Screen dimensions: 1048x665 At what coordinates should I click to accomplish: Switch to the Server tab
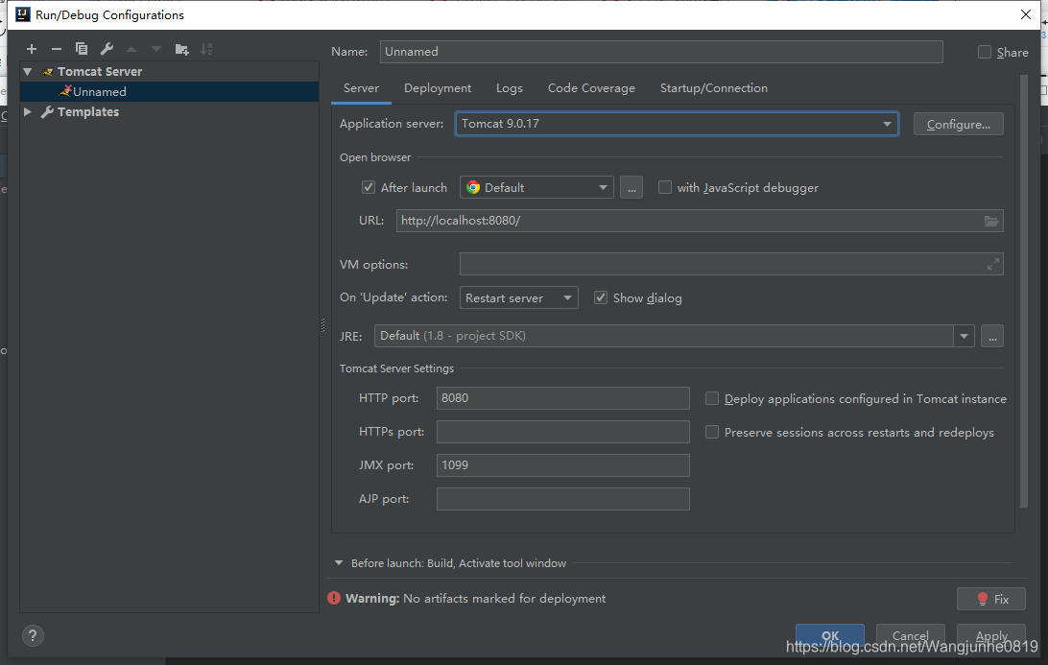click(361, 88)
